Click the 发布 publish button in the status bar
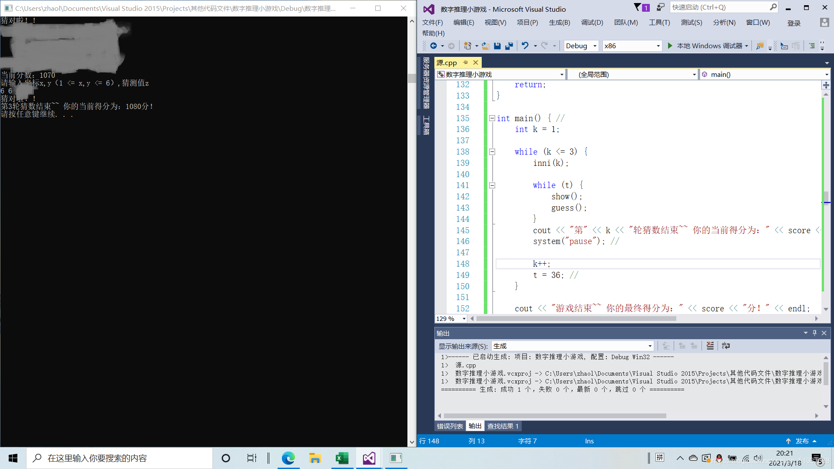Image resolution: width=834 pixels, height=469 pixels. (x=802, y=441)
